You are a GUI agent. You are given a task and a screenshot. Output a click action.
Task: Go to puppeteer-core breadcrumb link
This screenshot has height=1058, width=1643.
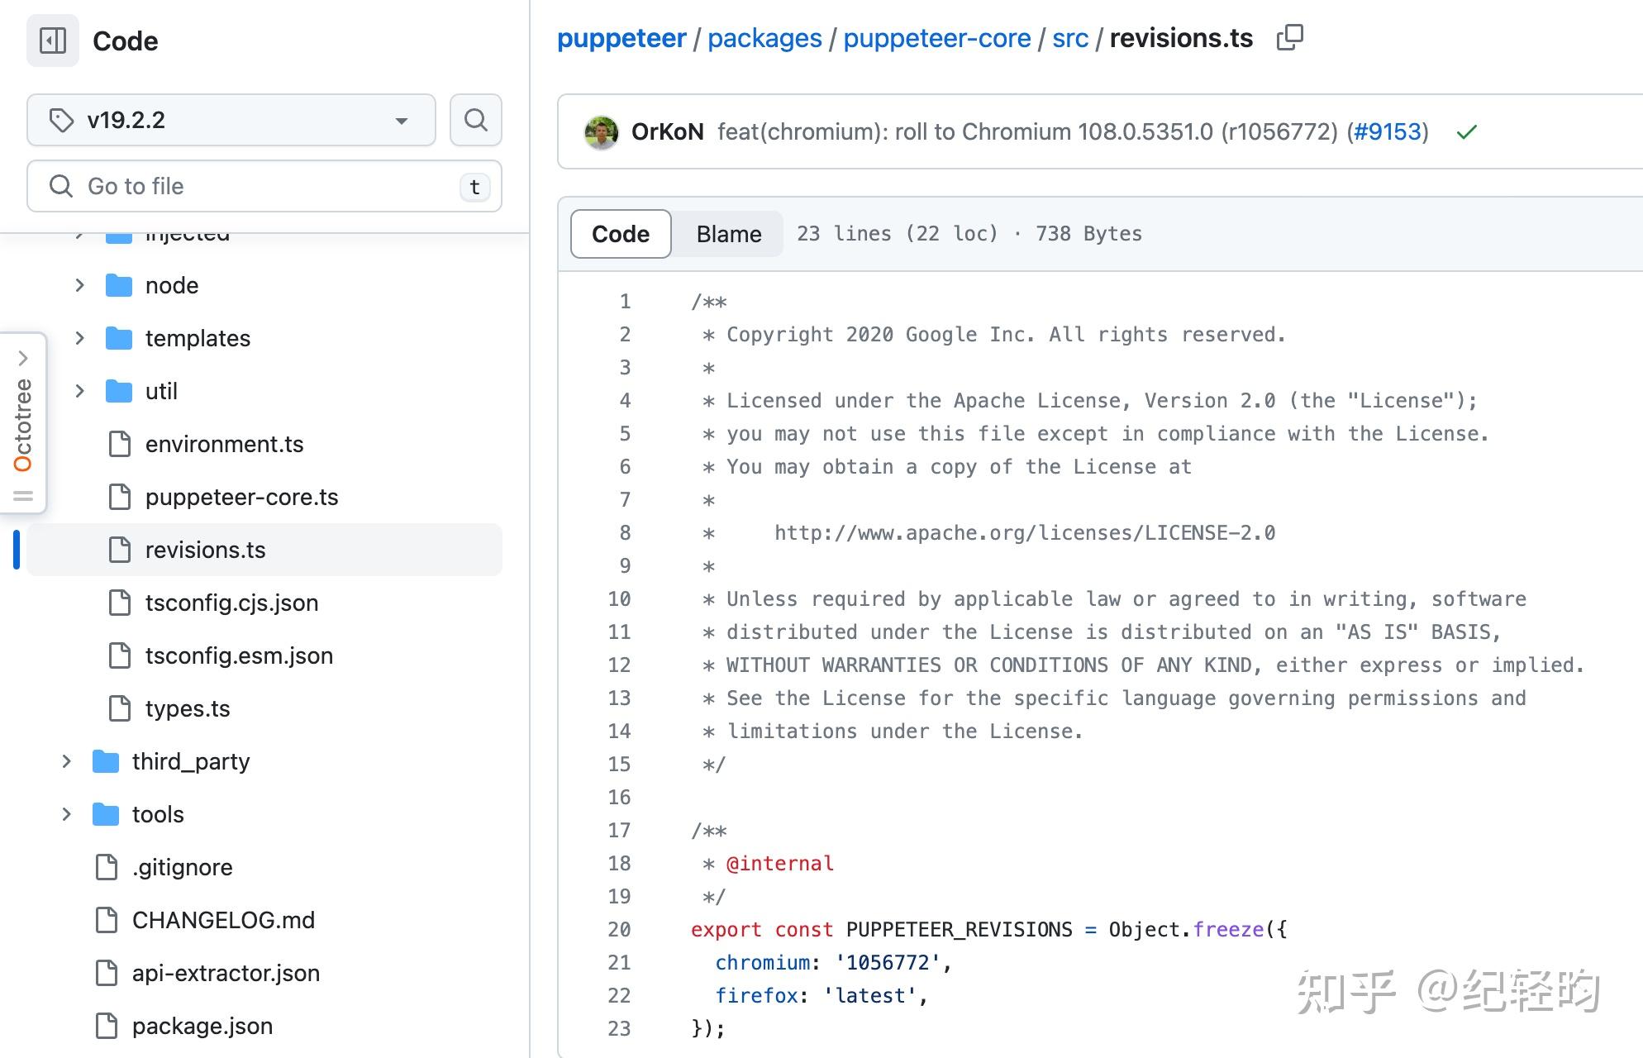tap(936, 38)
